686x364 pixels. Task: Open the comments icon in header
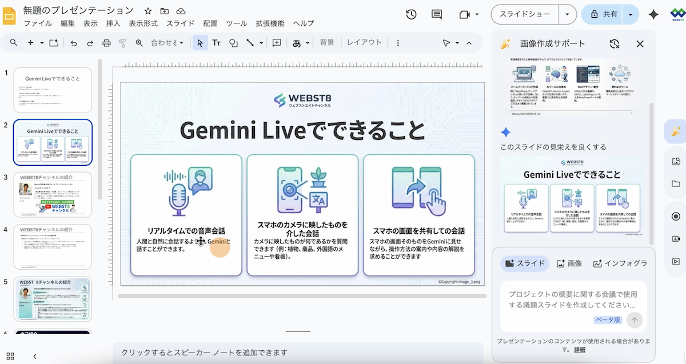pyautogui.click(x=437, y=14)
